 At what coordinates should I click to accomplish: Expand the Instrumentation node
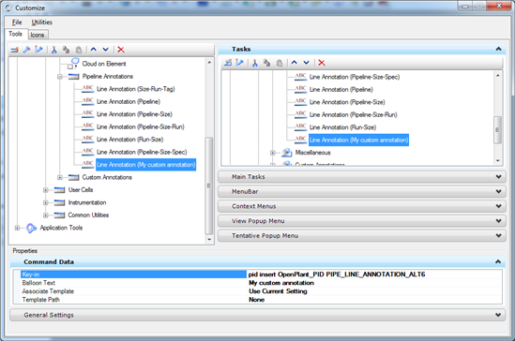coord(46,202)
